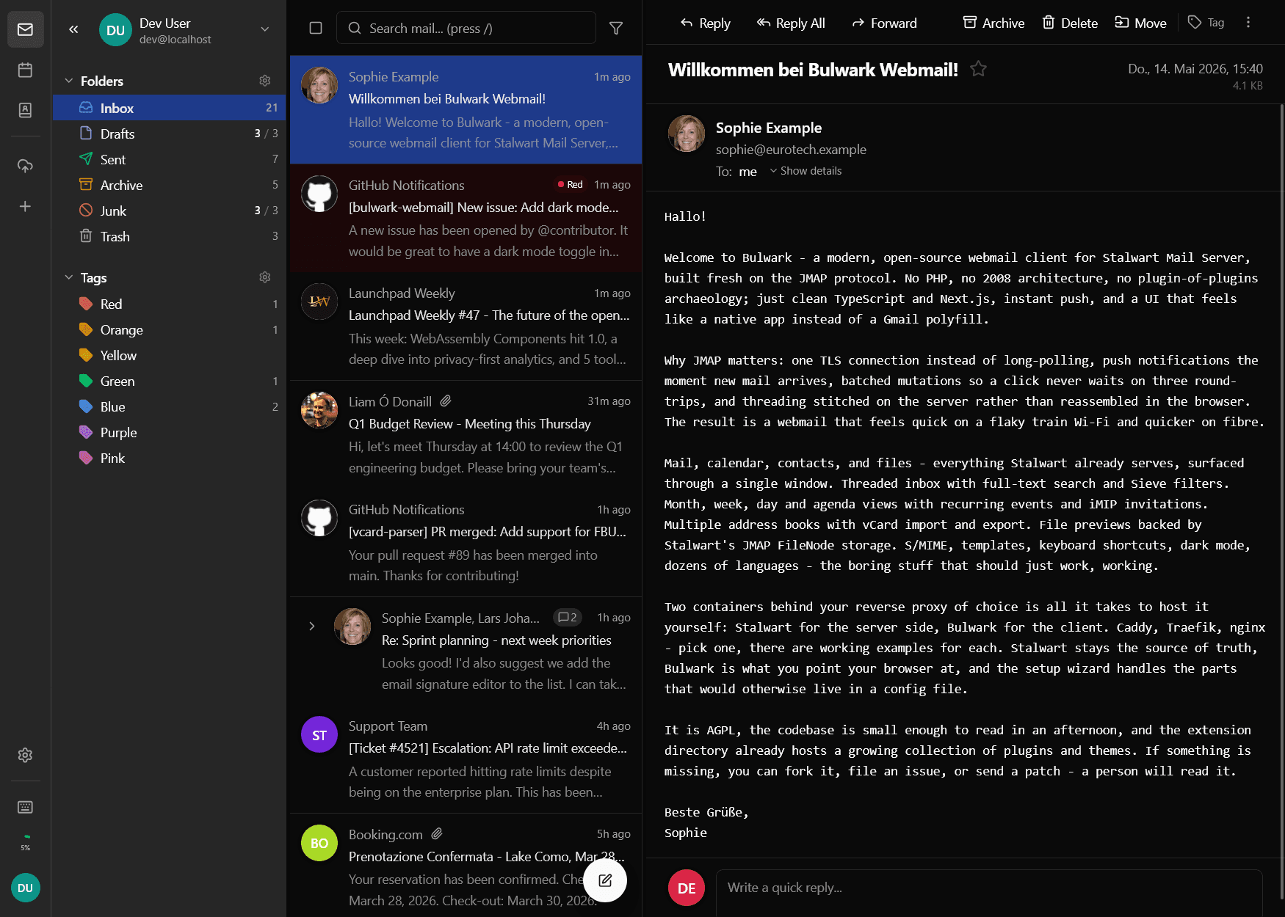Open keyboard shortcuts icon
Viewport: 1285px width, 917px height.
pyautogui.click(x=25, y=807)
